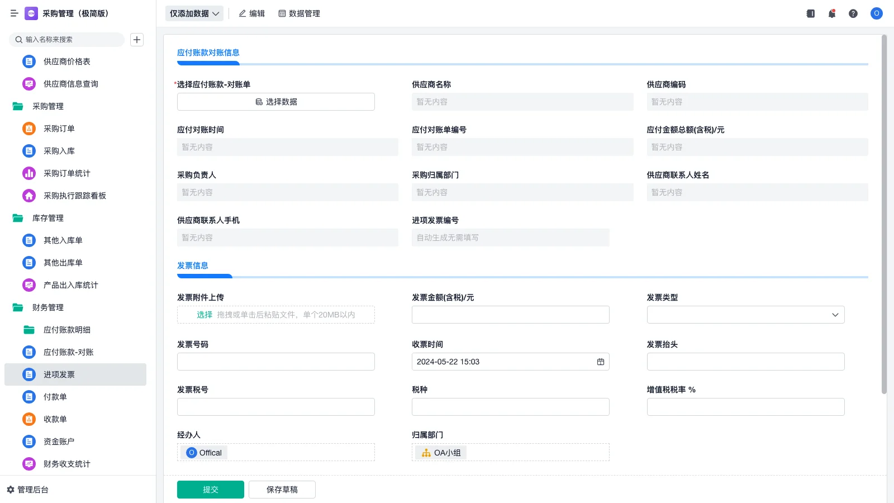894x503 pixels.
Task: Click the 经办人 Offical member chip
Action: (x=205, y=453)
